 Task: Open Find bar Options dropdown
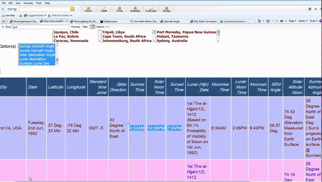pos(102,27)
